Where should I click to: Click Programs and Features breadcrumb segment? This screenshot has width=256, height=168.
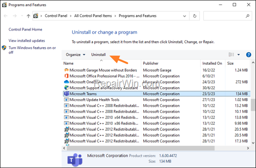tap(137, 16)
